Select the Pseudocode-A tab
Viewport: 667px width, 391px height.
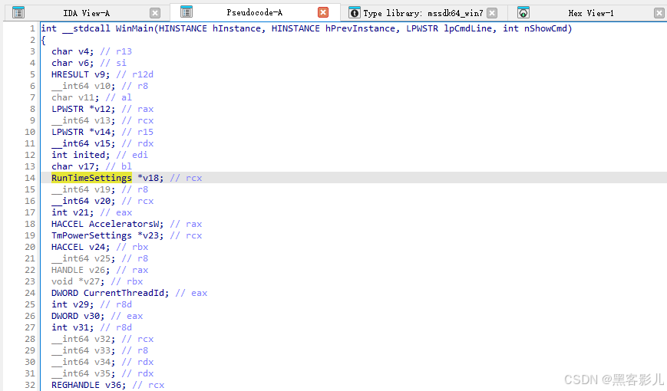pyautogui.click(x=254, y=13)
